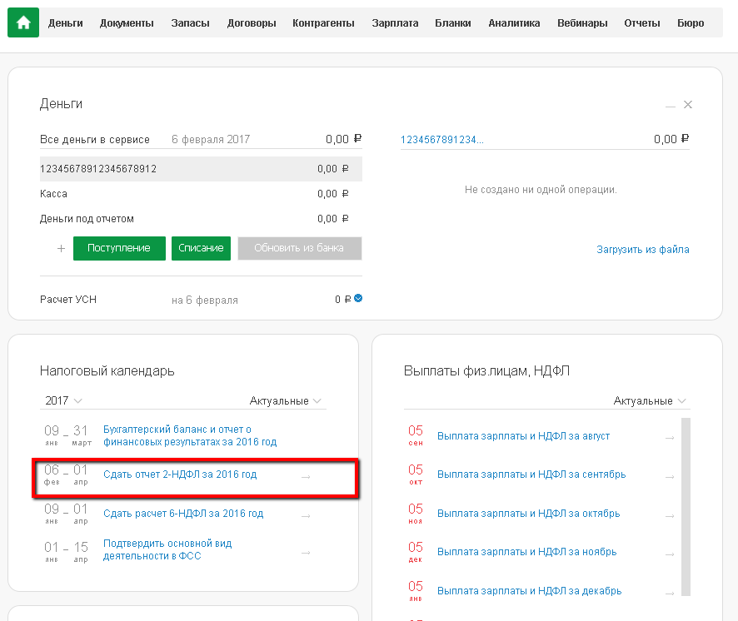Click the blue checkmark by Расчет УСН

coord(358,298)
